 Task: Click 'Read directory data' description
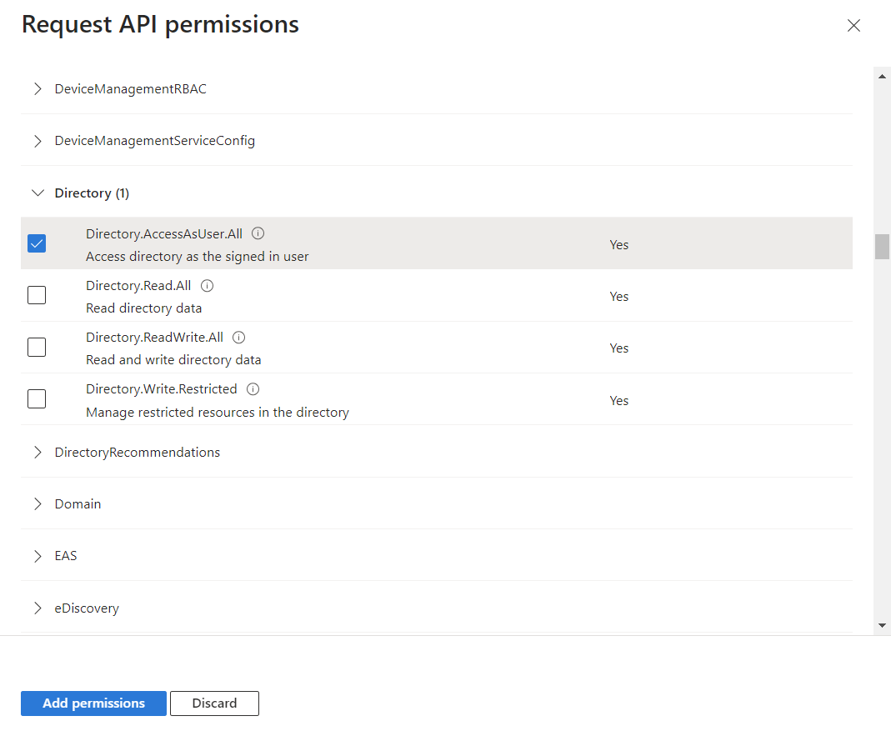point(143,308)
